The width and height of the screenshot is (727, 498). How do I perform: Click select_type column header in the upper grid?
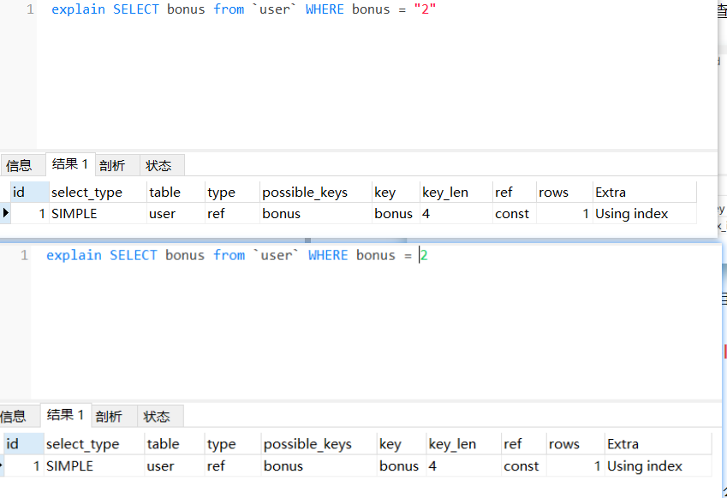point(86,193)
